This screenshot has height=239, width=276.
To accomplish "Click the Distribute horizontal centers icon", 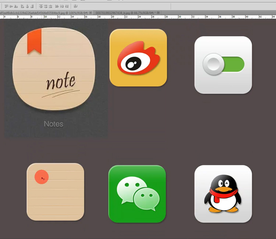I will click(61, 6).
